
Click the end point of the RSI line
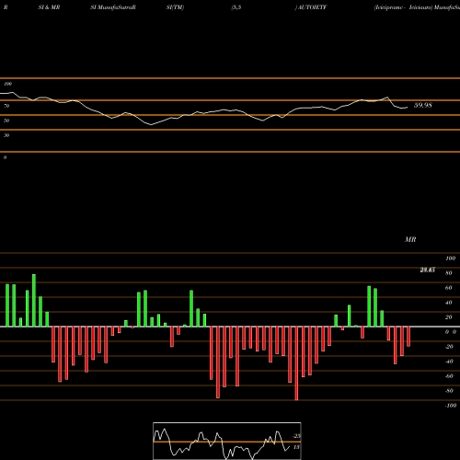tap(408, 108)
